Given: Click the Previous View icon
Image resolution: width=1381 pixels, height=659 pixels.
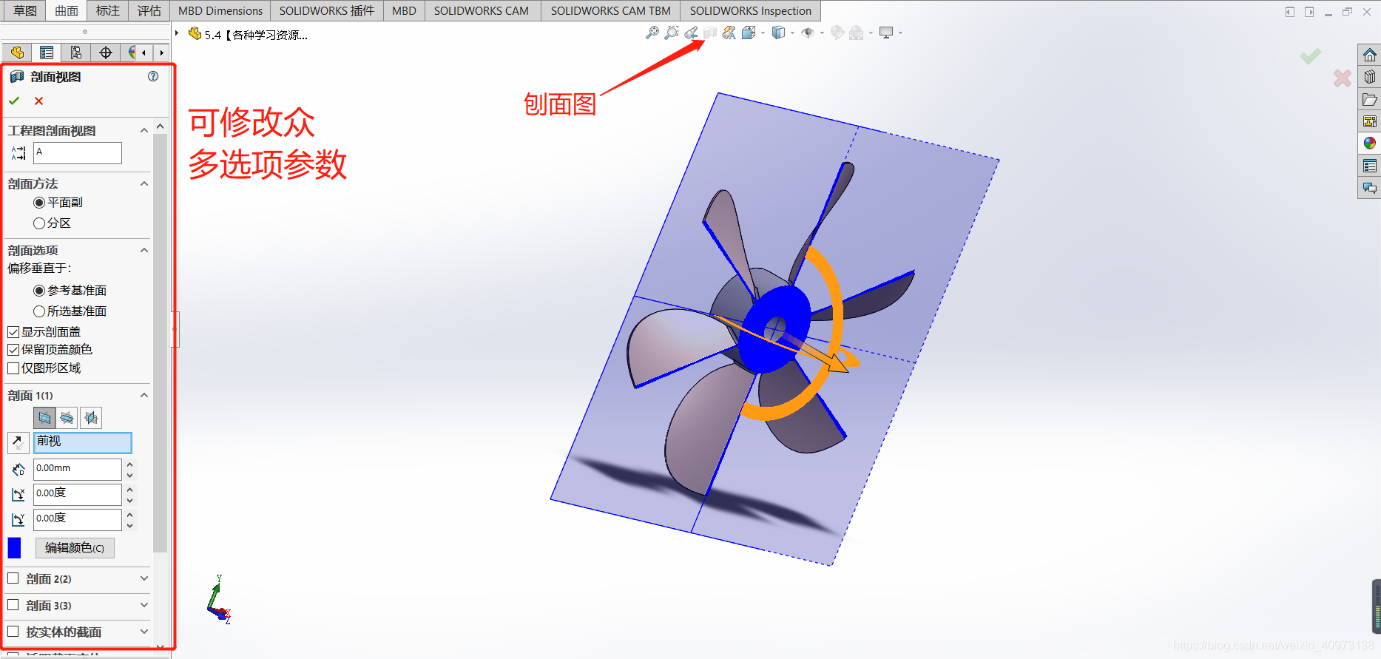Looking at the screenshot, I should tap(691, 33).
